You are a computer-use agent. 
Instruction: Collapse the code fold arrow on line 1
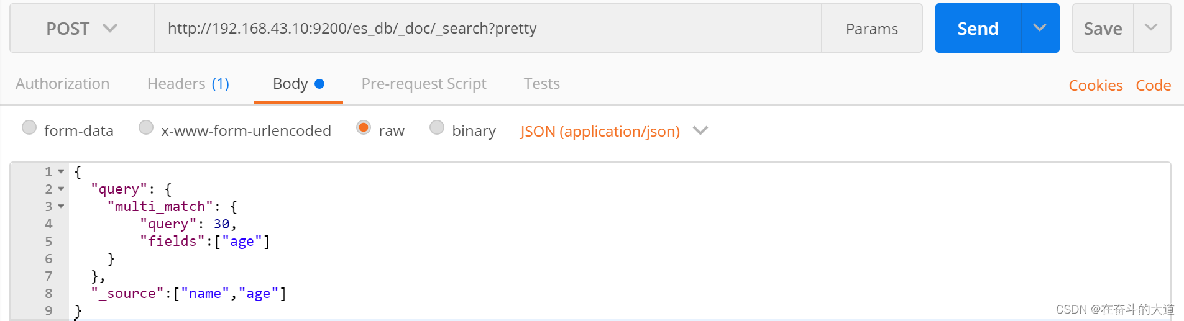(61, 171)
